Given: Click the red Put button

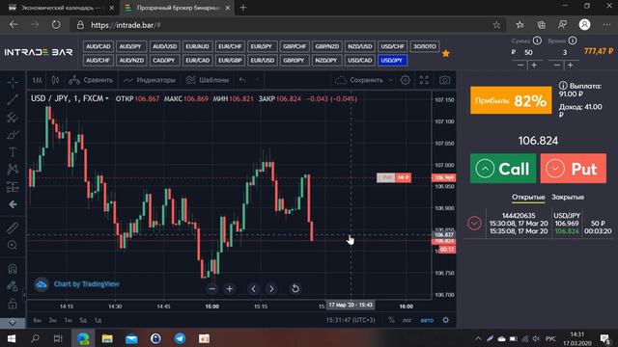Looking at the screenshot, I should pyautogui.click(x=573, y=169).
